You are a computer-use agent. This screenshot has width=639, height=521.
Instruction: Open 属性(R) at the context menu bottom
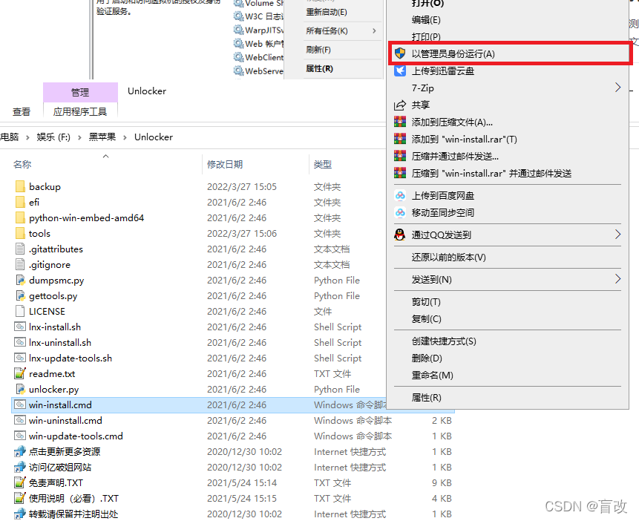426,398
